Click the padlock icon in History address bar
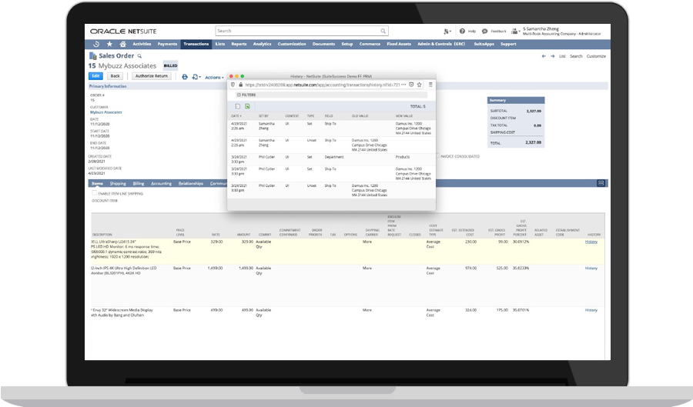 pyautogui.click(x=240, y=85)
